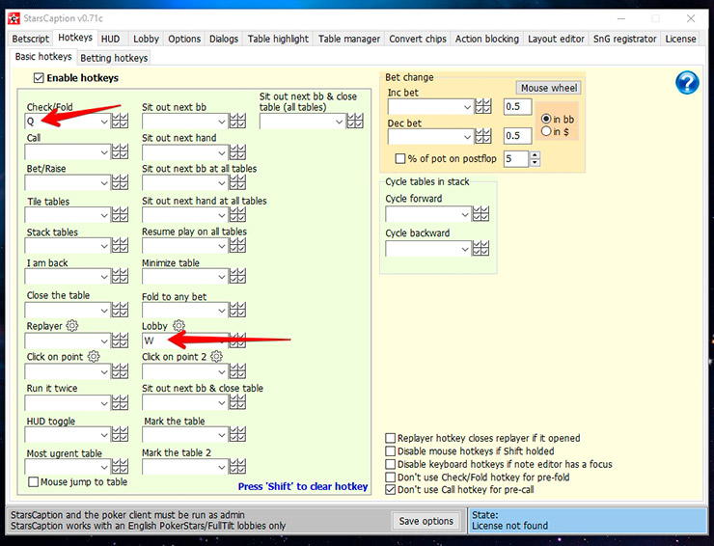Expand the Call hotkey dropdown

pyautogui.click(x=104, y=151)
